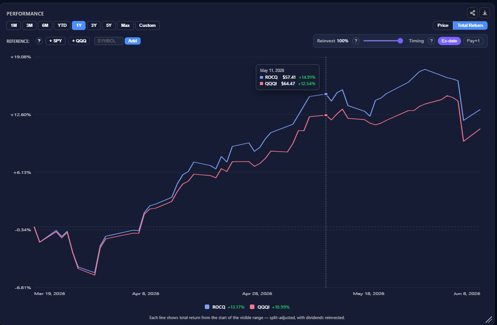Switch chart to Total Return mode
This screenshot has height=325, width=497.
pyautogui.click(x=470, y=25)
